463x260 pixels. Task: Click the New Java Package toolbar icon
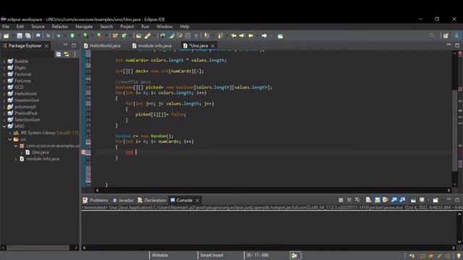(115, 35)
